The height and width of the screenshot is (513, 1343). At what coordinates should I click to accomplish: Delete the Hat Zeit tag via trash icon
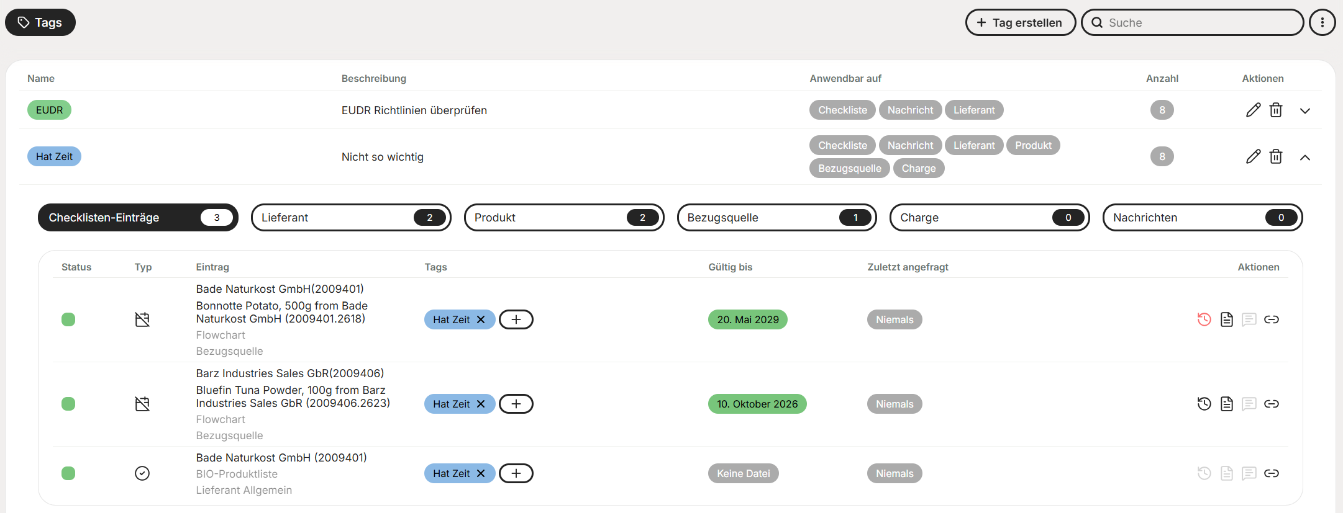click(x=1276, y=156)
